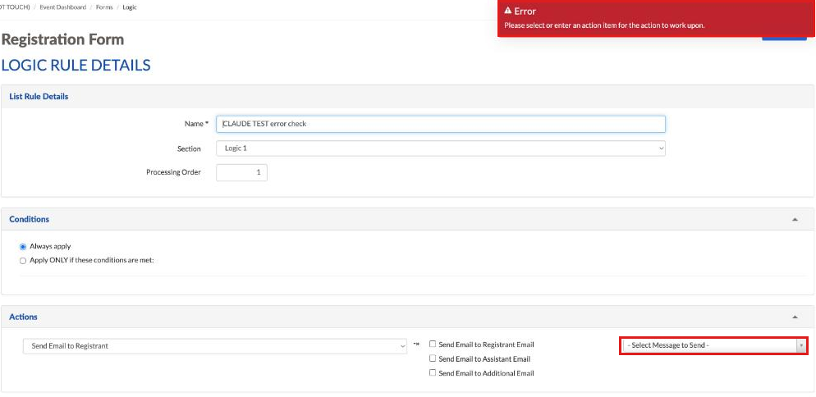Check Send Email to Registrant Email
This screenshot has height=397, width=816.
pos(433,344)
